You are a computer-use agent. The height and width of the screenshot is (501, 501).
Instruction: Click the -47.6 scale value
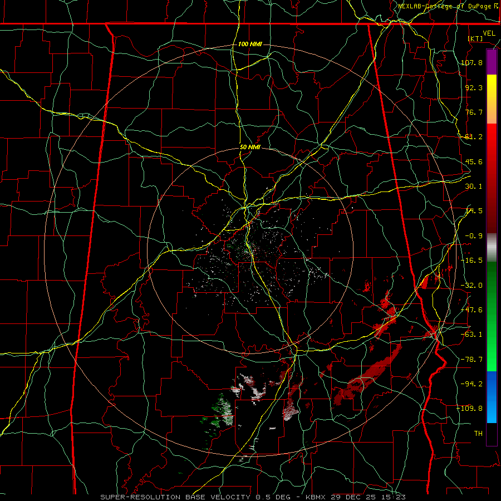click(471, 310)
